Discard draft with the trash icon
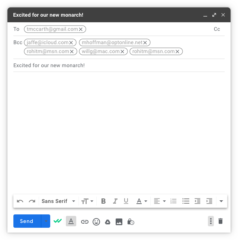This screenshot has width=238, height=240. [221, 221]
